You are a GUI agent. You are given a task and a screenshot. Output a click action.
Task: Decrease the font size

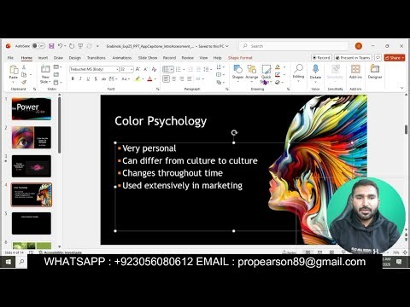click(x=146, y=69)
